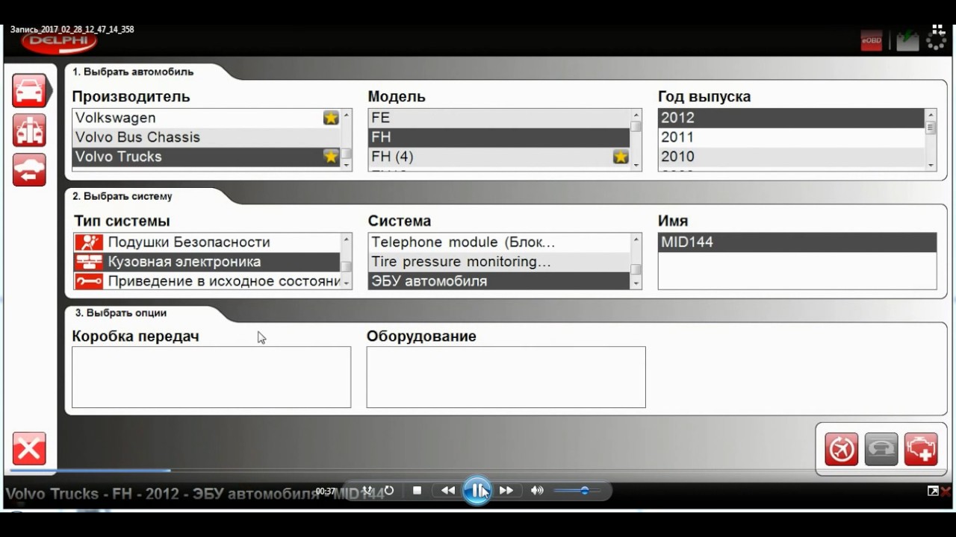Click the empty Коробка передач list box
Image resolution: width=956 pixels, height=537 pixels.
tap(211, 377)
